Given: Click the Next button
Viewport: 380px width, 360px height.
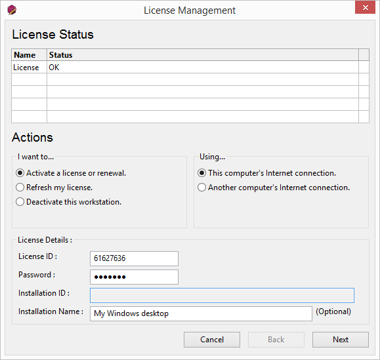Looking at the screenshot, I should 341,340.
